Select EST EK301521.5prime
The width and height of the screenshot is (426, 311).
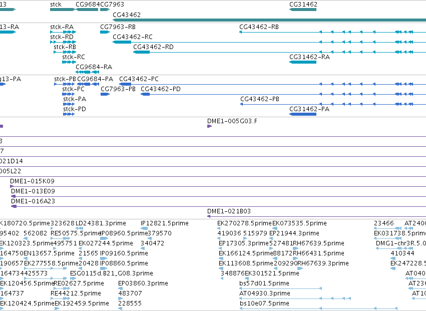272,273
